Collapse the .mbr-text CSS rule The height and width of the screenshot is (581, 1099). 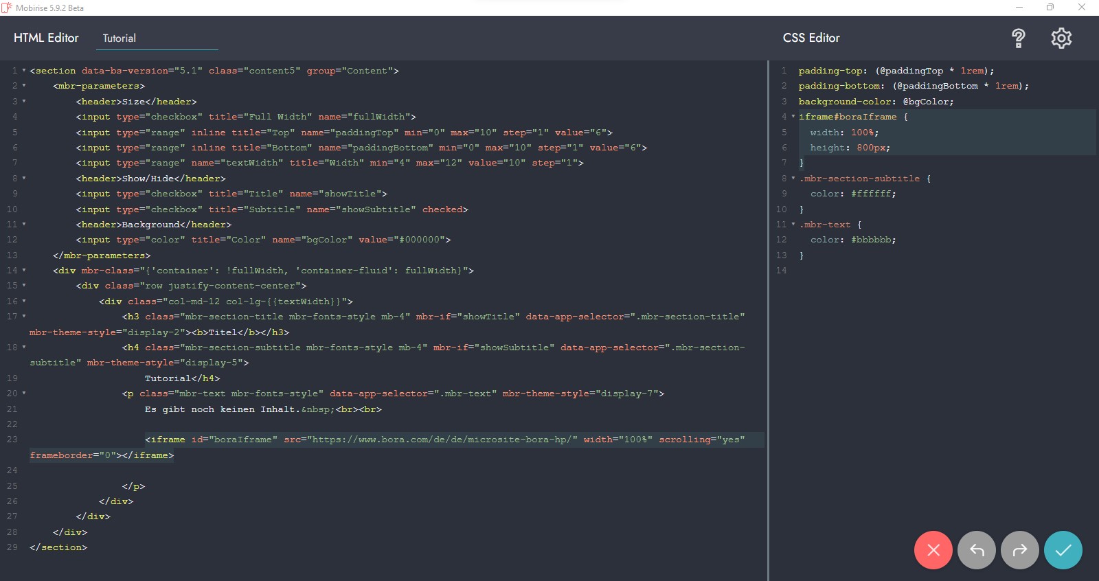[x=793, y=225]
